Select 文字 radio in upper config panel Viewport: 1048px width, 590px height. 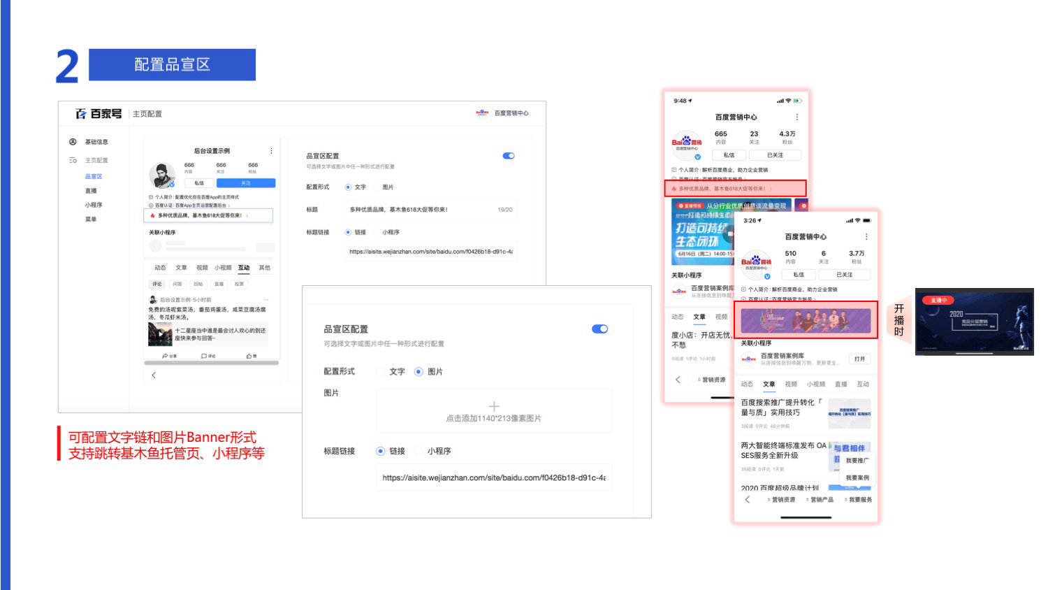(x=348, y=187)
